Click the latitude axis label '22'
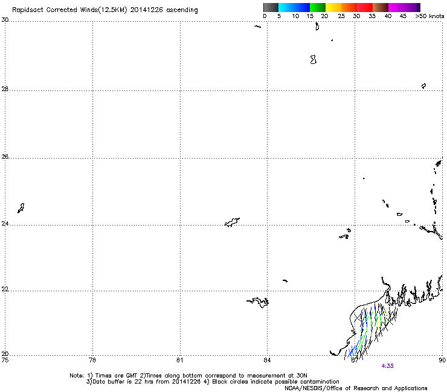Screen dimensions: 447x392 point(5,289)
